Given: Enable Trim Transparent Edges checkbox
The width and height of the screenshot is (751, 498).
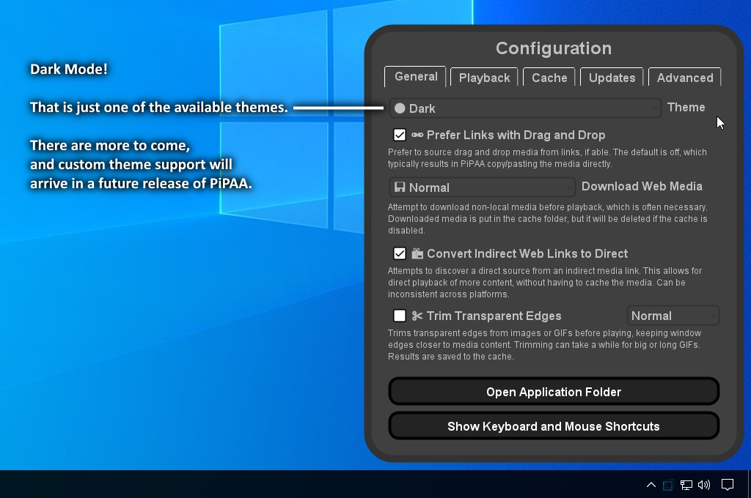Looking at the screenshot, I should pyautogui.click(x=400, y=316).
